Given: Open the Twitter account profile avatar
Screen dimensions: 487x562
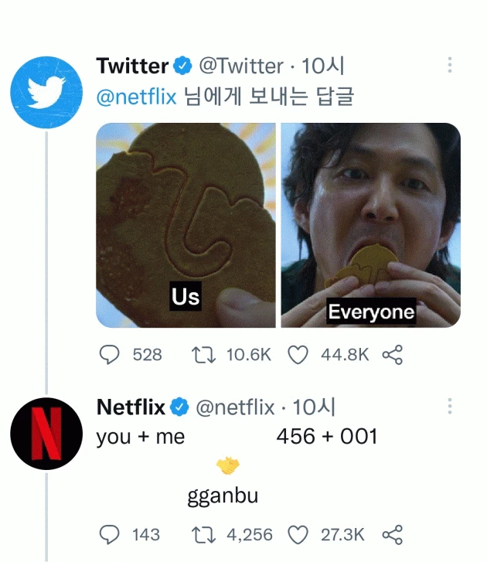Looking at the screenshot, I should pyautogui.click(x=46, y=92).
